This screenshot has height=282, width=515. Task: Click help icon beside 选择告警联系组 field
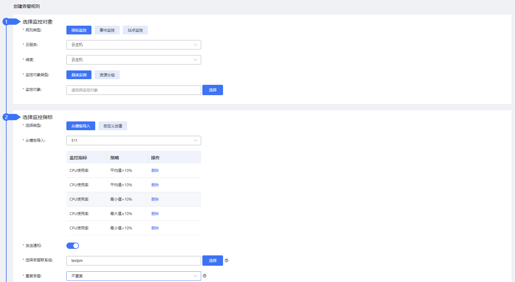coord(226,260)
